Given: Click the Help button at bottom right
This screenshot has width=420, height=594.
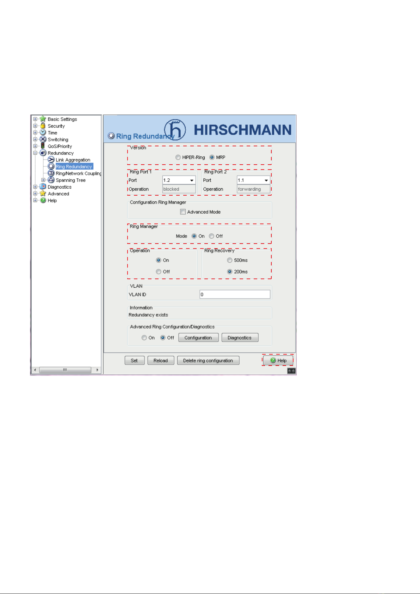Looking at the screenshot, I should click(x=278, y=360).
